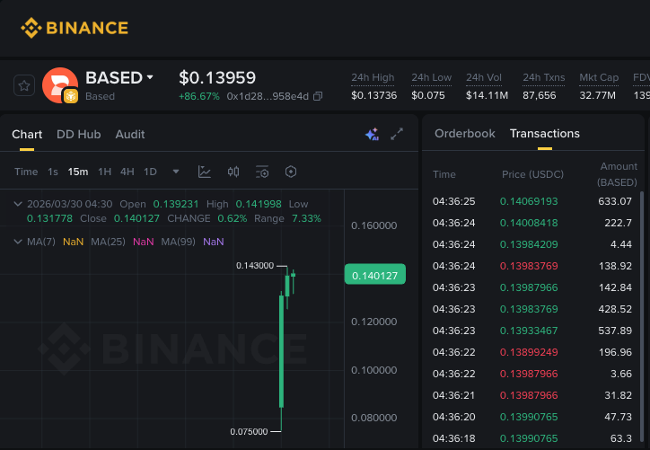Click the Amount (BASED) column header

coord(617,174)
